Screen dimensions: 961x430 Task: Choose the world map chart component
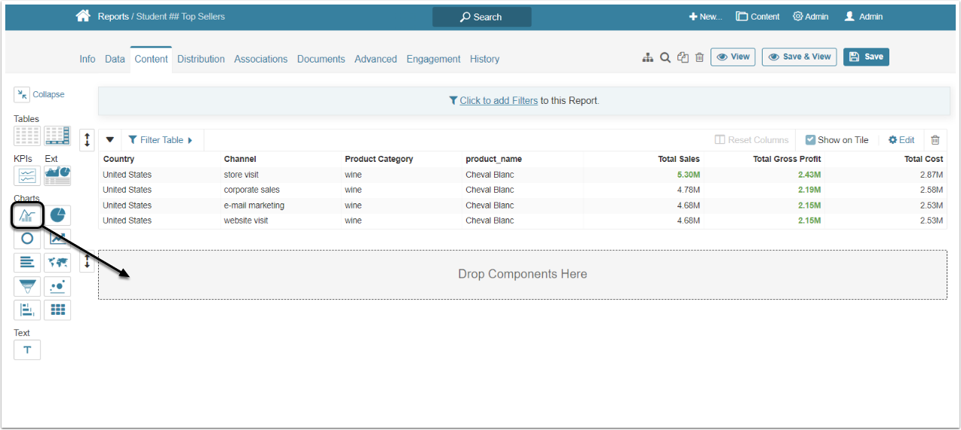tap(57, 263)
